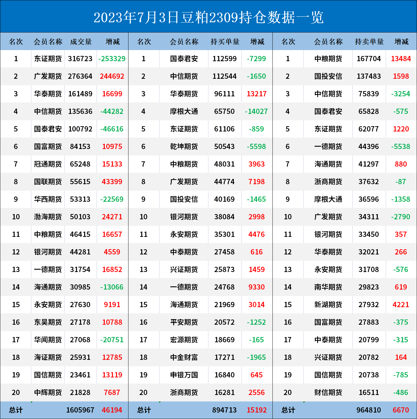The width and height of the screenshot is (417, 419).
Task: Select the 成交量 column header
Action: pyautogui.click(x=81, y=42)
